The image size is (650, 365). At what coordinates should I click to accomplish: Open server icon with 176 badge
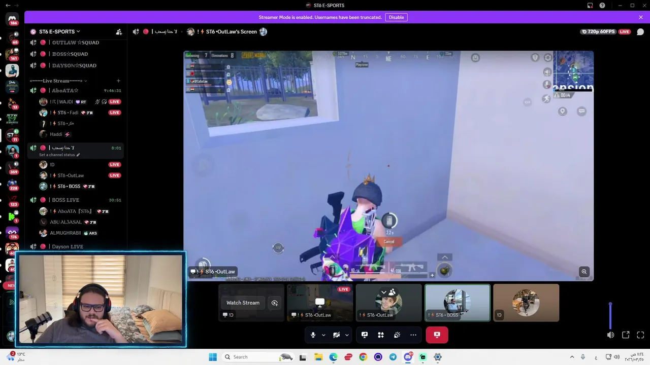click(12, 232)
